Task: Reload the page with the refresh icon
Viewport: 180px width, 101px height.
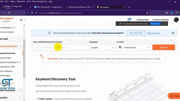Action: [x=9, y=13]
